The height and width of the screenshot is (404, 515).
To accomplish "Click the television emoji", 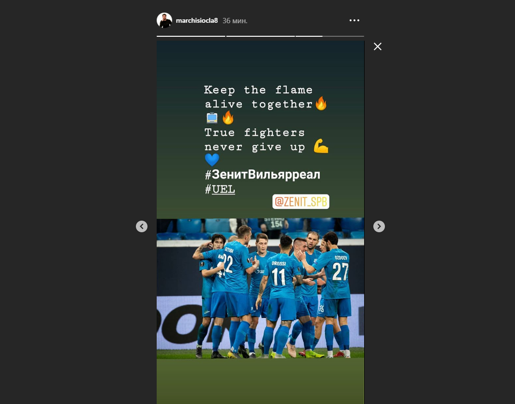I will click(212, 118).
